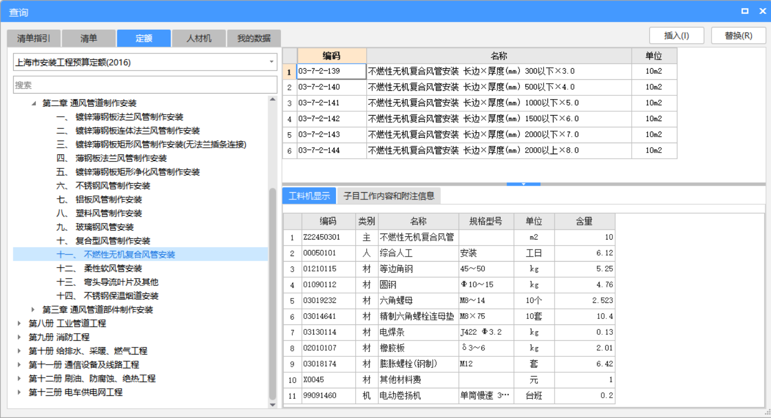Image resolution: width=771 pixels, height=418 pixels.
Task: Expand 第十三册 电车供电网工程 node
Action: pyautogui.click(x=20, y=392)
